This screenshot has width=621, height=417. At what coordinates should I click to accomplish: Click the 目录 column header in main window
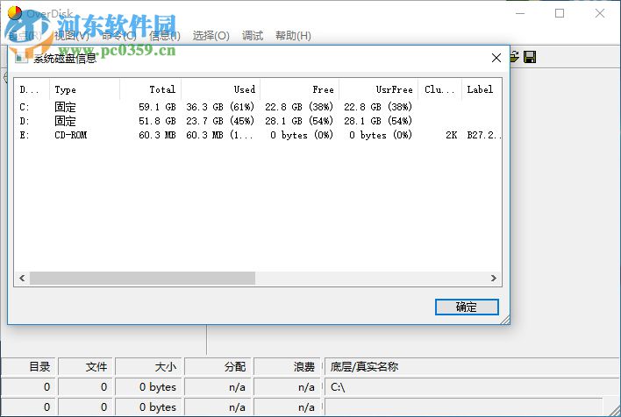(x=30, y=367)
